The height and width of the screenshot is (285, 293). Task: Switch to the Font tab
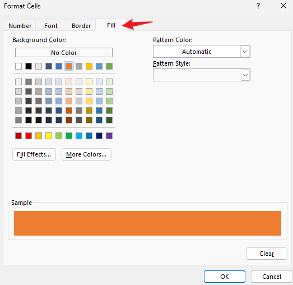click(x=51, y=26)
